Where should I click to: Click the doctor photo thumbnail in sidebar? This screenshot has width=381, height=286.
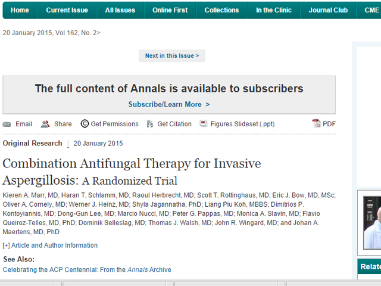coord(372,222)
